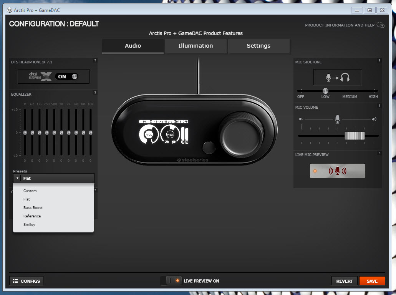Close the Arctis Pro + GameDAC window
The image size is (396, 295).
[382, 10]
